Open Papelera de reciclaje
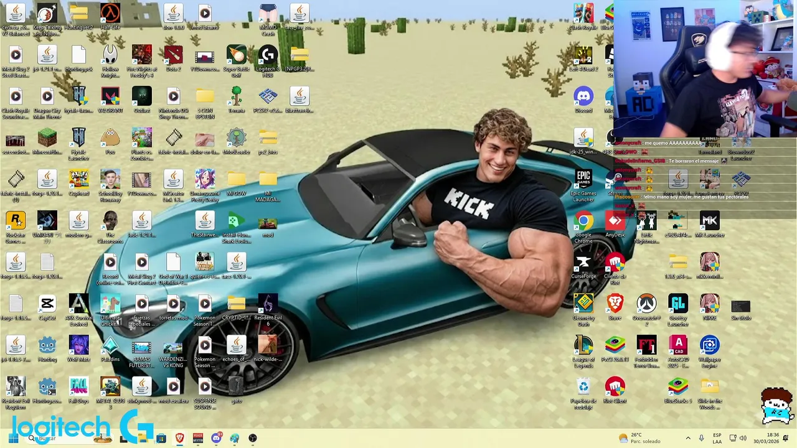 click(583, 386)
